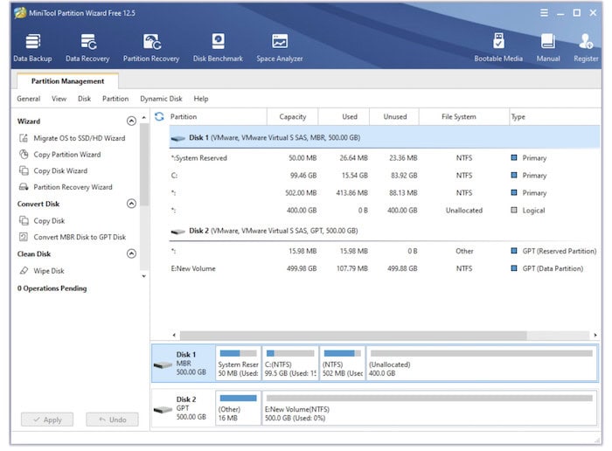Select the C:(NTFS) block in the disk map
Image resolution: width=612 pixels, height=451 pixels.
click(x=290, y=364)
